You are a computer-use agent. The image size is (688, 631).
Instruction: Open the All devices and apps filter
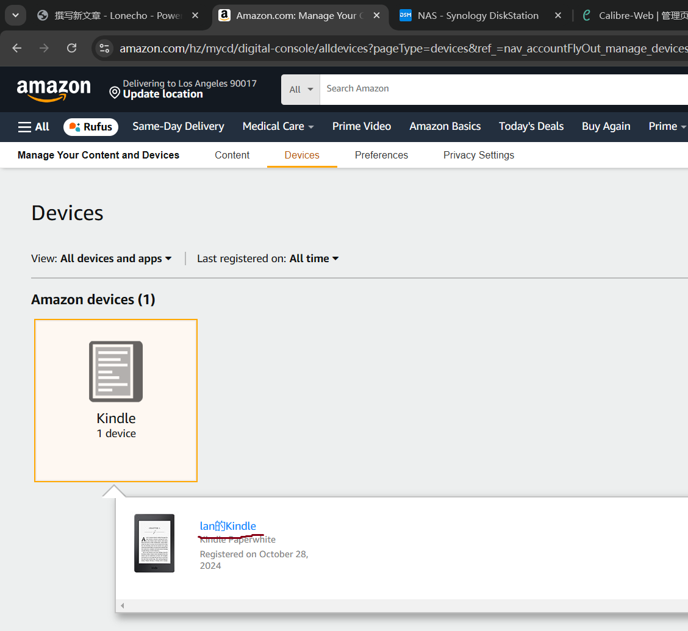[116, 258]
